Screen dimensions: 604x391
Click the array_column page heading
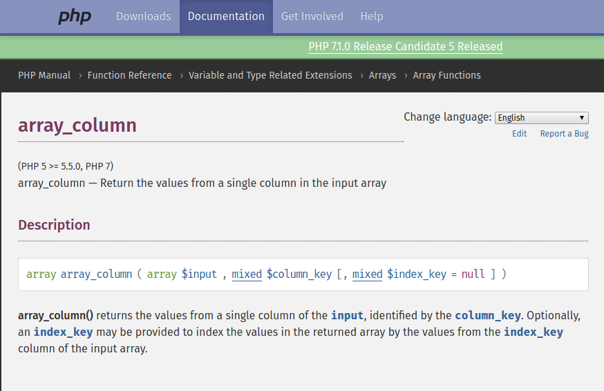pos(77,126)
